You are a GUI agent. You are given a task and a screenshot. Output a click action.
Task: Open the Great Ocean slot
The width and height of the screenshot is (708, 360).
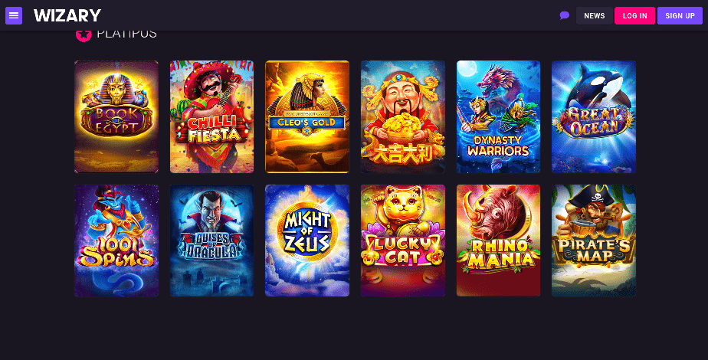(594, 117)
